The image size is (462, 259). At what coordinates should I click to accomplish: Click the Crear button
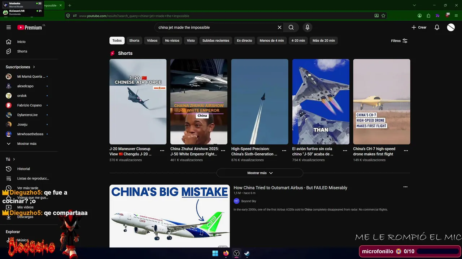(419, 27)
